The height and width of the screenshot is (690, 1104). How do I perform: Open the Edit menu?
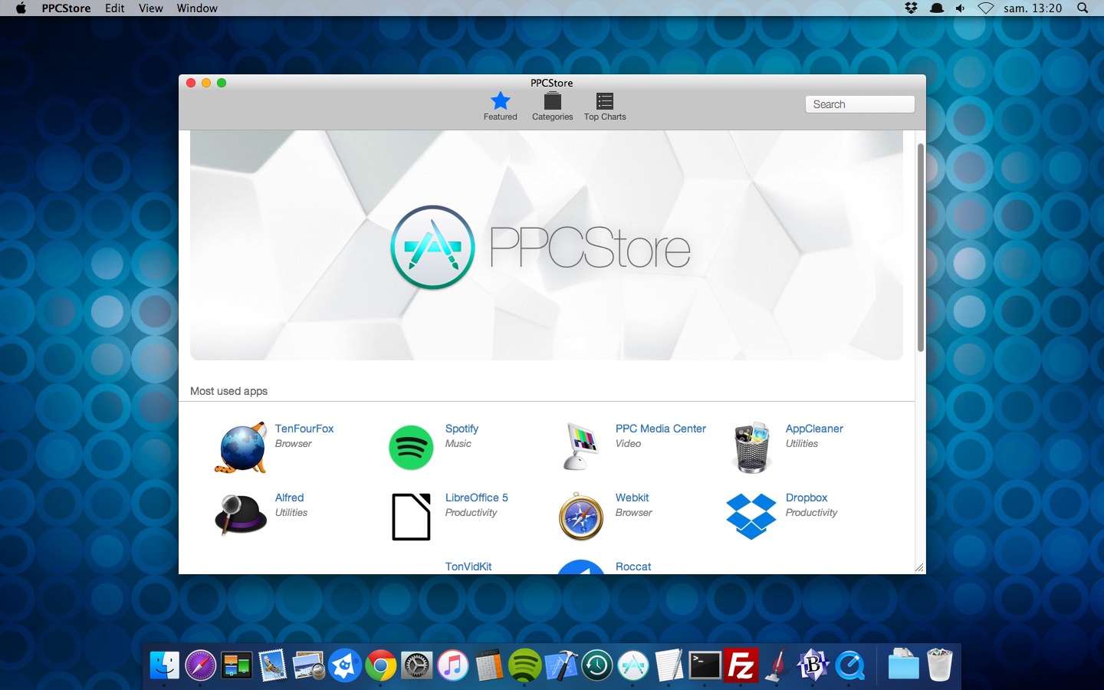click(115, 8)
